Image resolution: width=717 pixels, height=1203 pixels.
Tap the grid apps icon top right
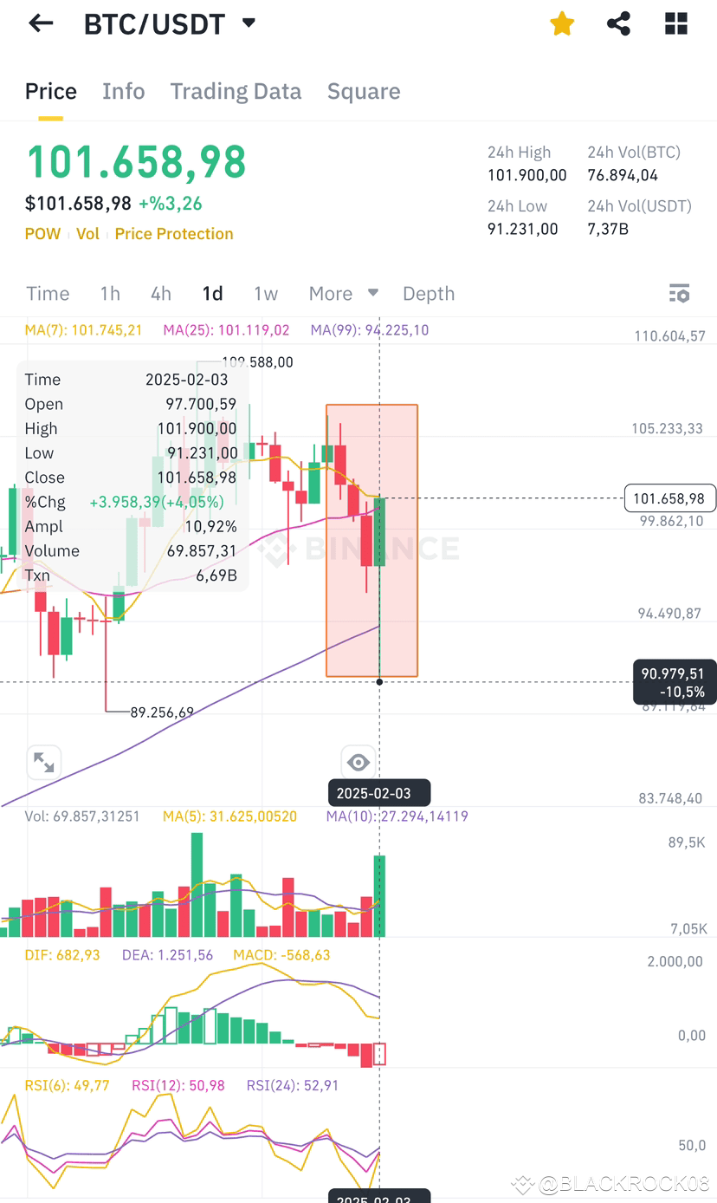(675, 23)
